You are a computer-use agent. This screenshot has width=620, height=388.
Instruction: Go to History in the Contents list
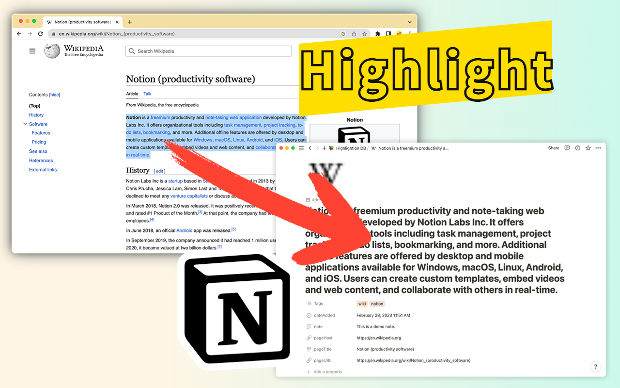[36, 115]
